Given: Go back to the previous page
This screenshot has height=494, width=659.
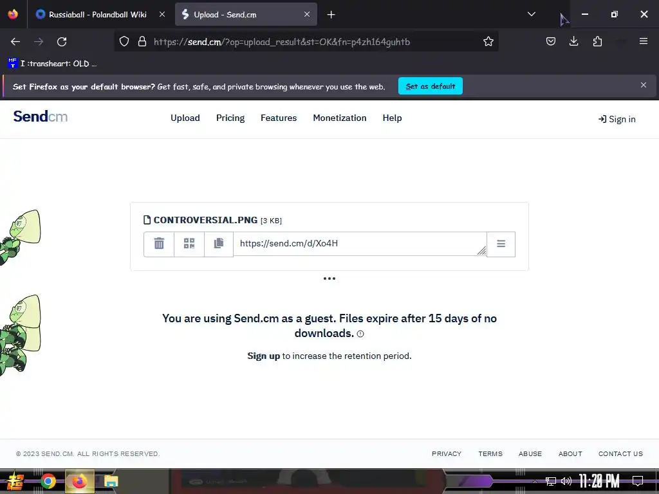Looking at the screenshot, I should tap(15, 42).
